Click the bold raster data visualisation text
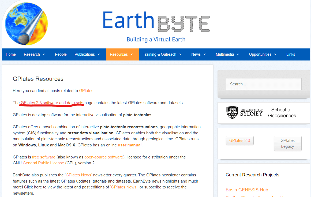Screen dimensions: 311x197 click(91, 133)
